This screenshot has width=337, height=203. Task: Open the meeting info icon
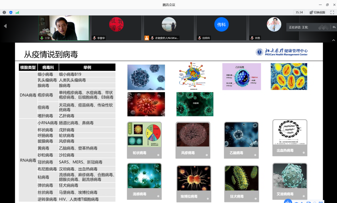click(x=4, y=12)
